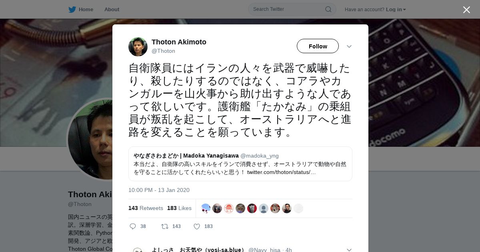Viewport: 480px width, 252px height.
Task: Click the Twitter bird Home icon
Action: click(x=72, y=9)
